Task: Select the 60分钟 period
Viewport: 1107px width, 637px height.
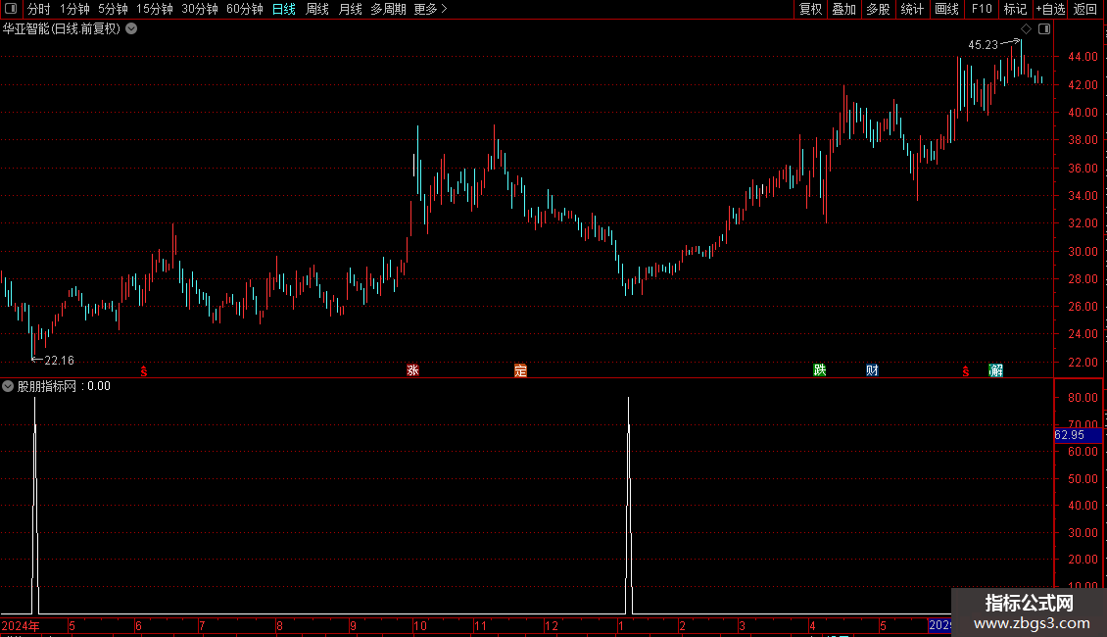Action: (x=245, y=9)
